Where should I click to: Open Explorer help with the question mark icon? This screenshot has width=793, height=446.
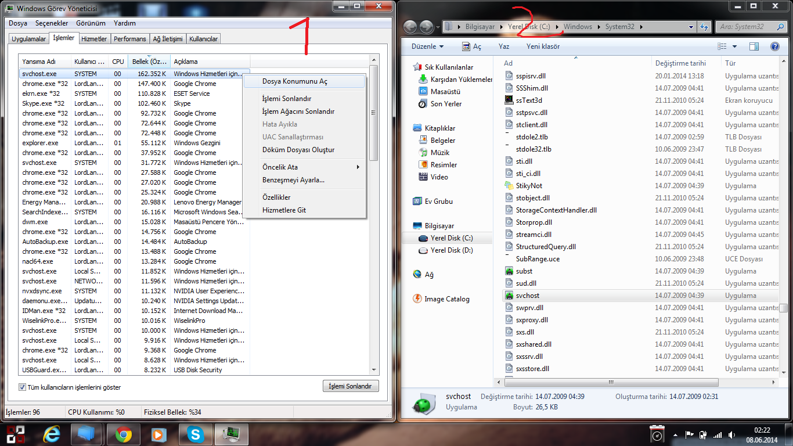click(x=774, y=46)
